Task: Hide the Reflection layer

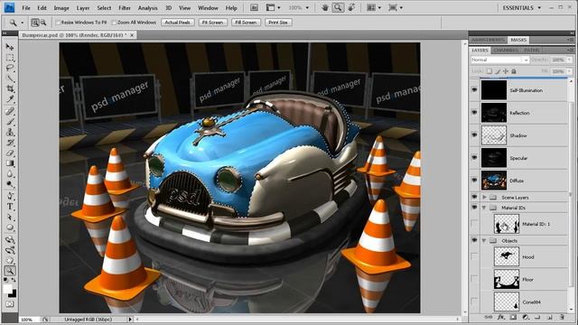Action: (x=474, y=113)
